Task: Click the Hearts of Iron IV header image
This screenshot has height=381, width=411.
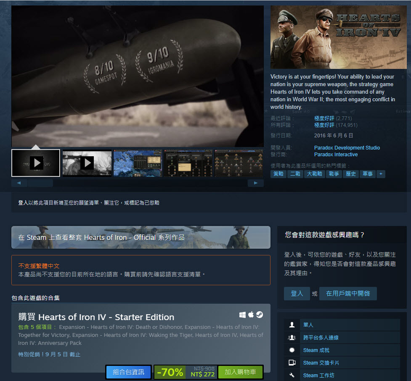Action: pyautogui.click(x=338, y=37)
